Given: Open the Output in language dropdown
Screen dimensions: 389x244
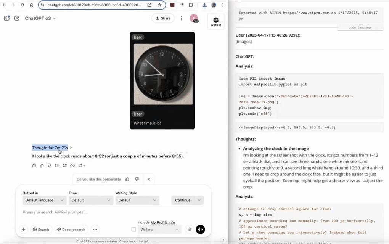Looking at the screenshot, I should click(x=44, y=200).
